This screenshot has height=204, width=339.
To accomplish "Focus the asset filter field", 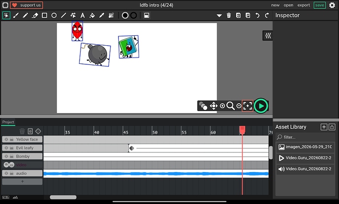I will pos(305,137).
